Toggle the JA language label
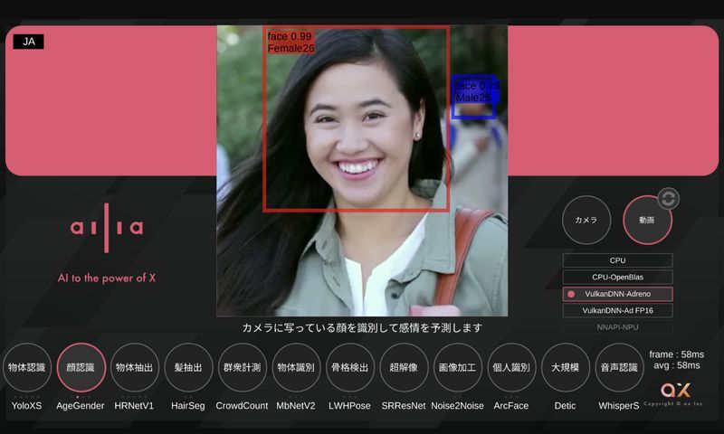724x434 pixels. pos(29,42)
